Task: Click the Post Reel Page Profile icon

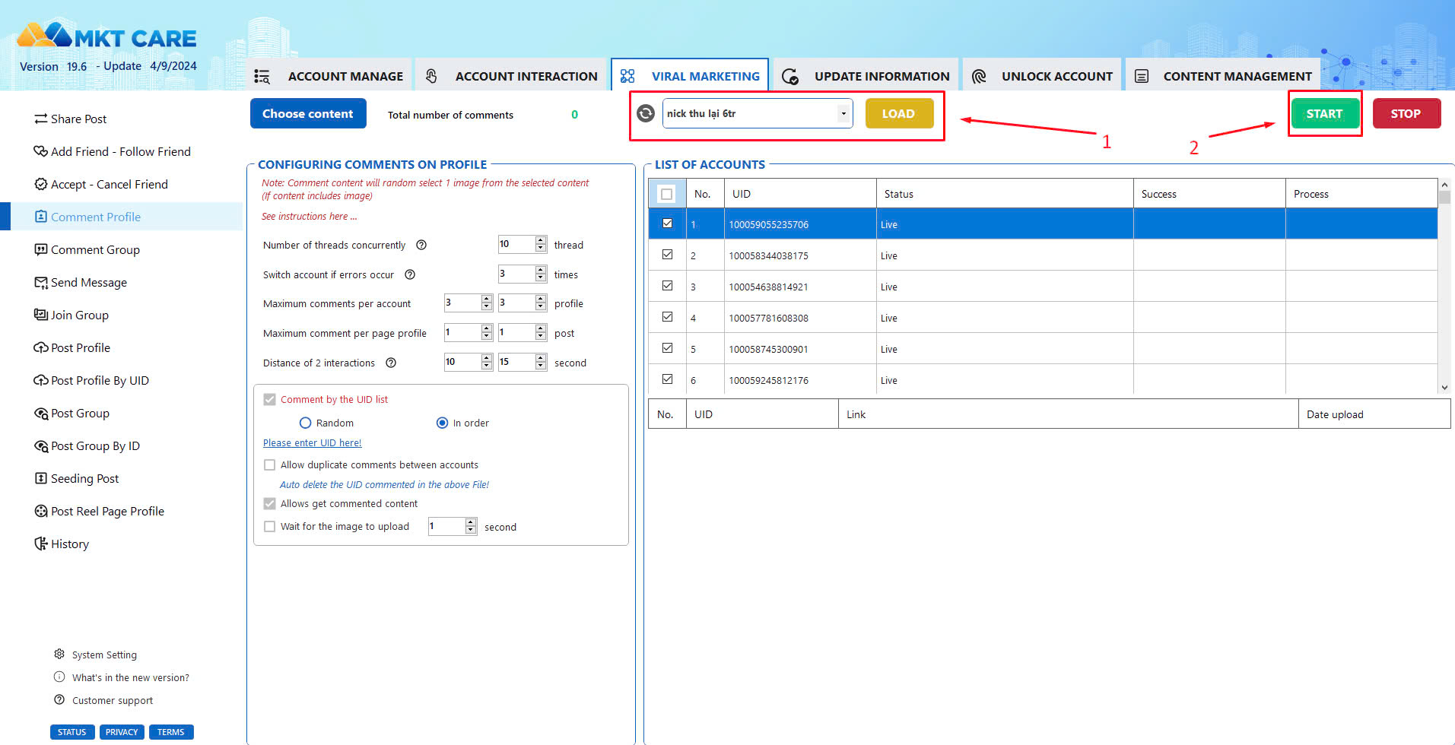Action: pos(41,511)
